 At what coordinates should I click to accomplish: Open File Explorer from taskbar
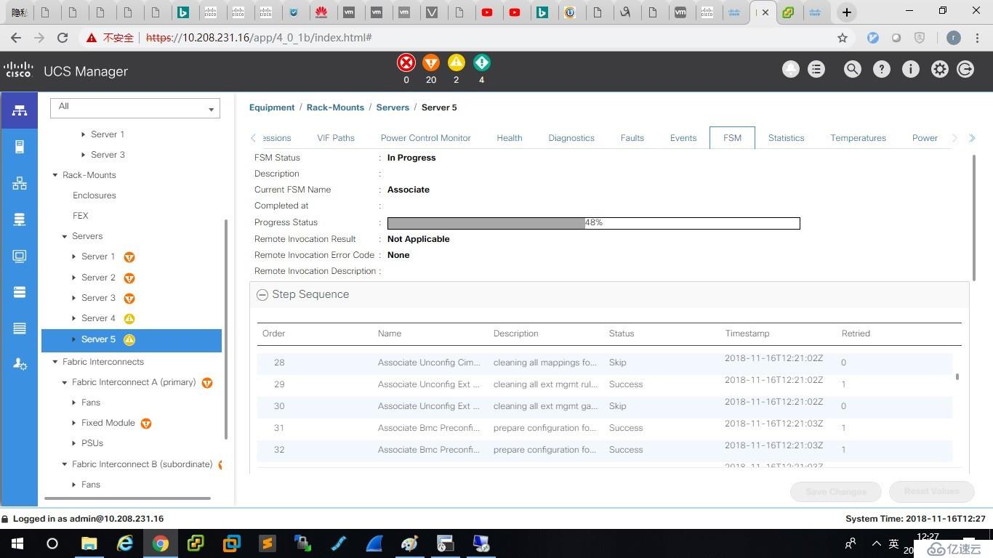[x=89, y=543]
